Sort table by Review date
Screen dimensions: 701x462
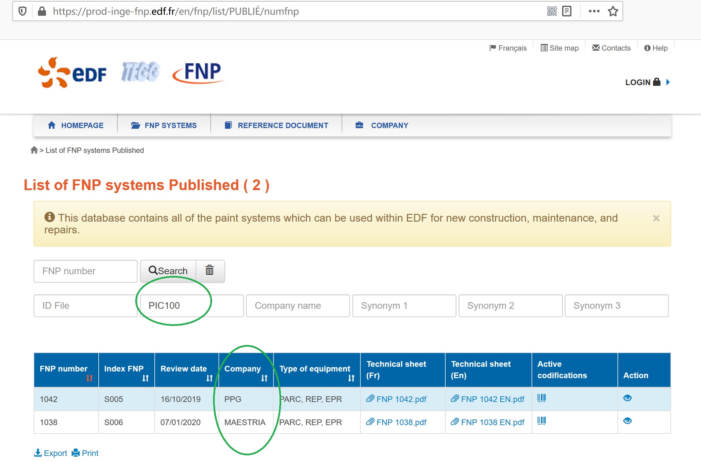[209, 378]
